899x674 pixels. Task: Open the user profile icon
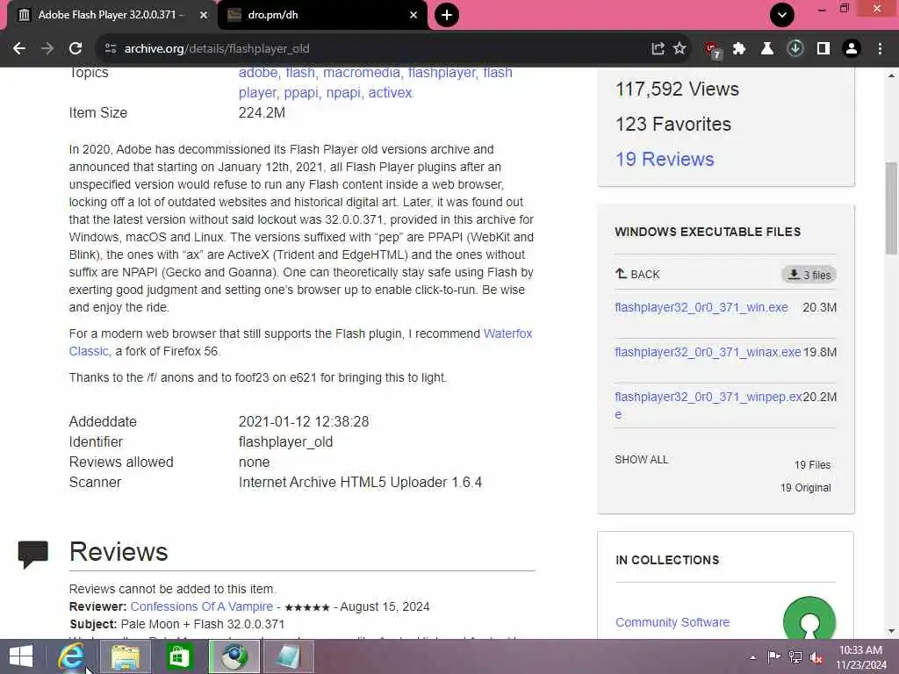pyautogui.click(x=852, y=49)
